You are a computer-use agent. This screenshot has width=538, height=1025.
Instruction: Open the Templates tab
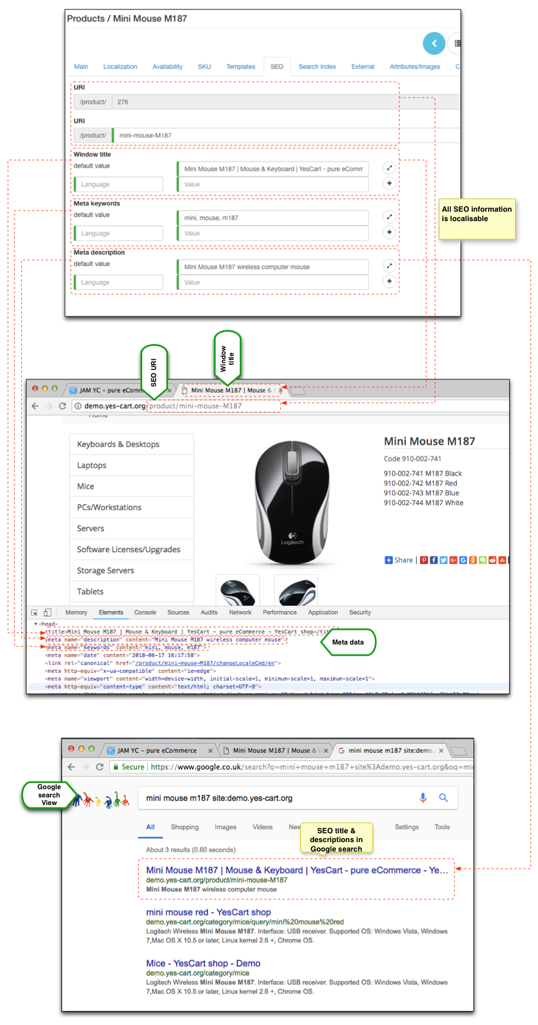(241, 66)
